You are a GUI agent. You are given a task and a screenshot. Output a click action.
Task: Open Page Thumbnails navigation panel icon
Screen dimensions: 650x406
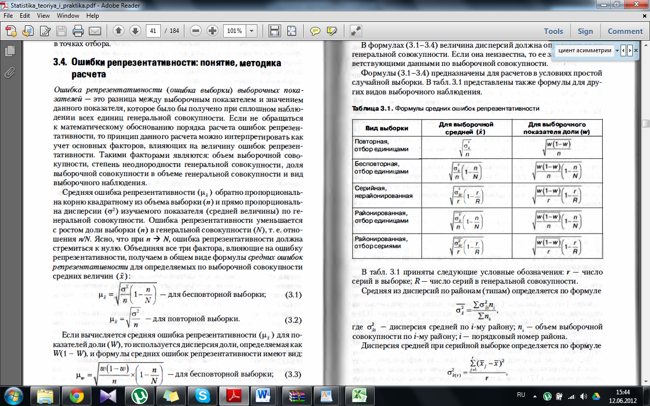[9, 51]
